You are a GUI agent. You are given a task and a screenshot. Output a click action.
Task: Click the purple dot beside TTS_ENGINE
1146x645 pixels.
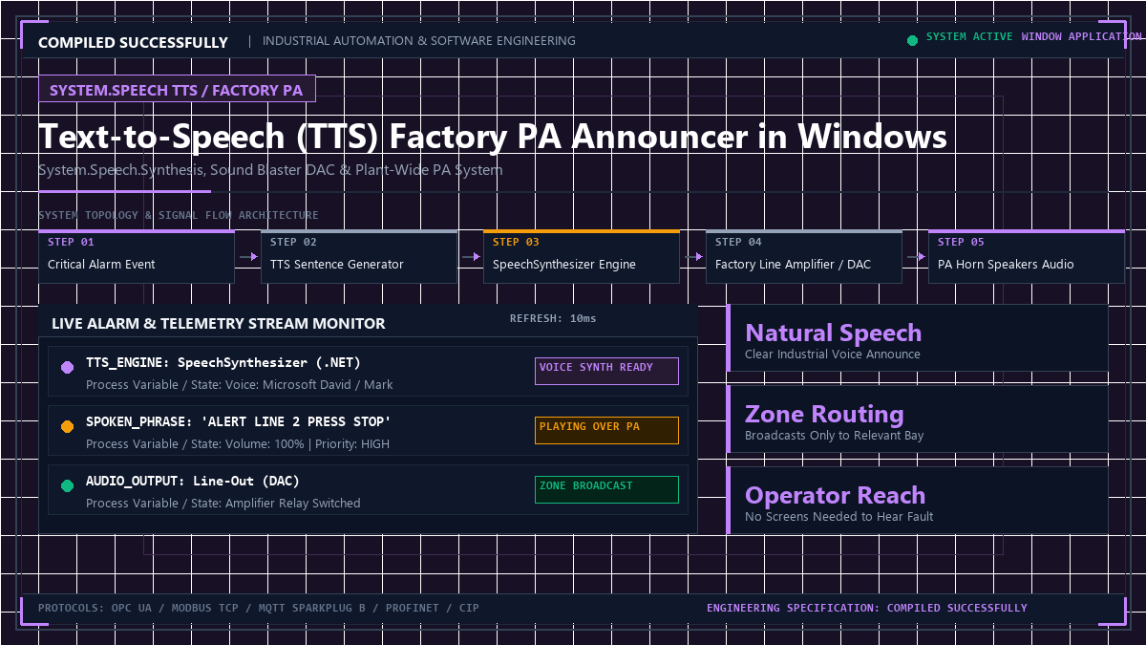(67, 368)
